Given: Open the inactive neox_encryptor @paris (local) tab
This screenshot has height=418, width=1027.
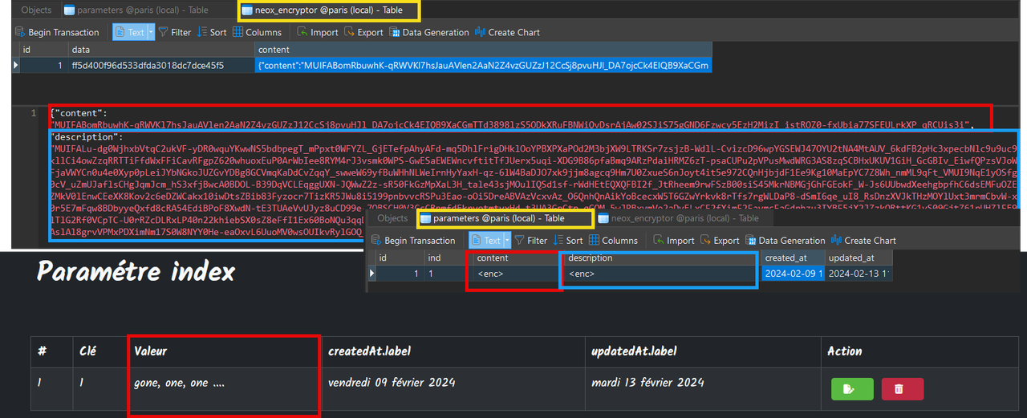Looking at the screenshot, I should (x=684, y=218).
